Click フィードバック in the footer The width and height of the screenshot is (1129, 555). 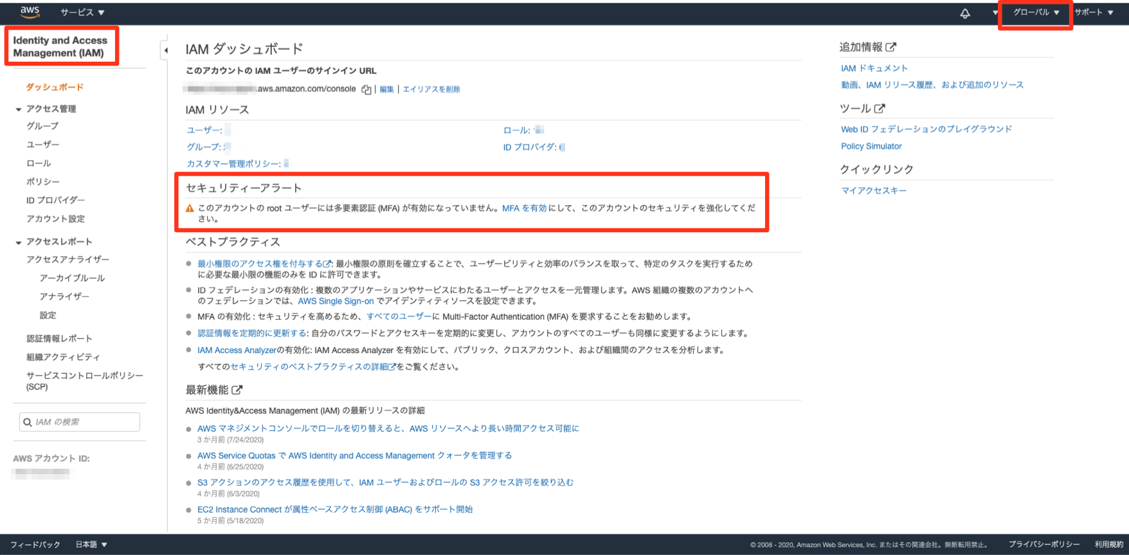35,544
